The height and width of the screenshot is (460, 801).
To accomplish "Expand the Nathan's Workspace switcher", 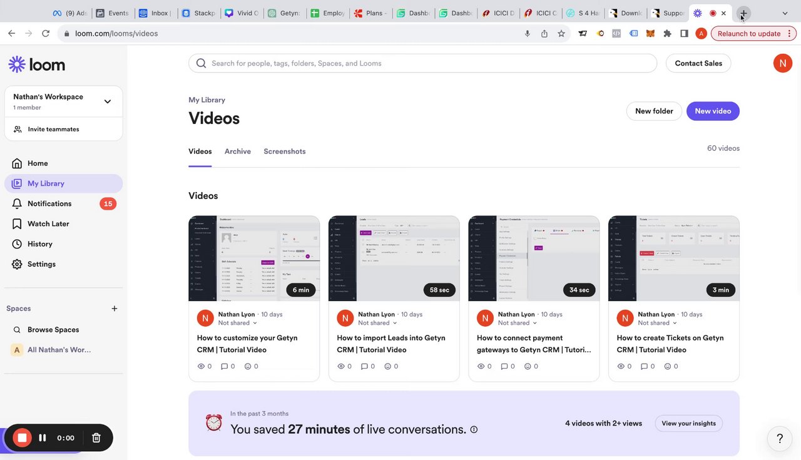I will (x=107, y=101).
